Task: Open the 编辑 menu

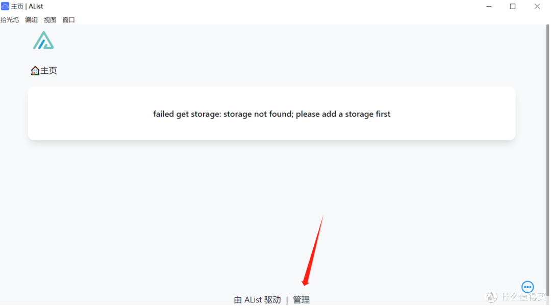Action: pyautogui.click(x=31, y=20)
